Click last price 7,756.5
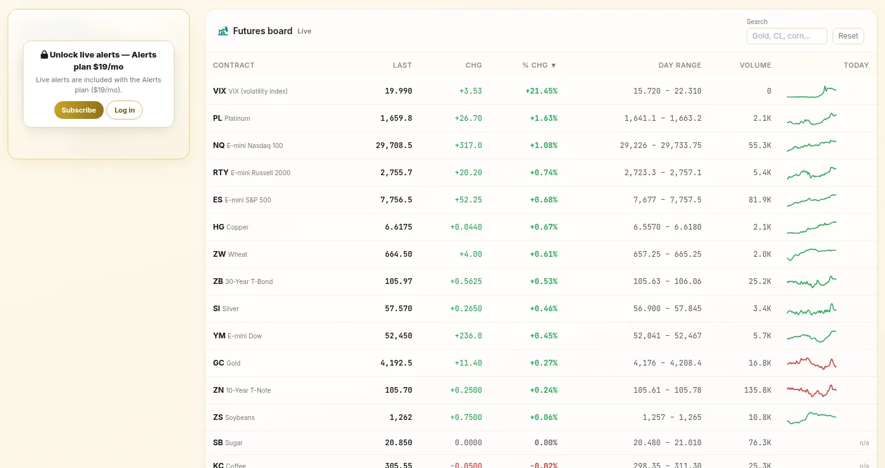 (396, 200)
